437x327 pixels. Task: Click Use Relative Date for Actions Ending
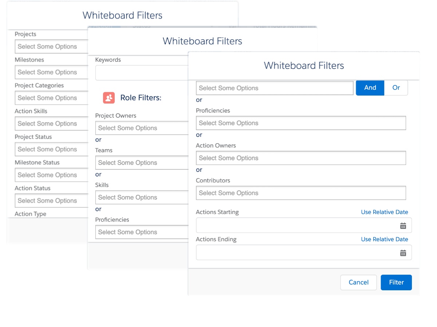384,239
